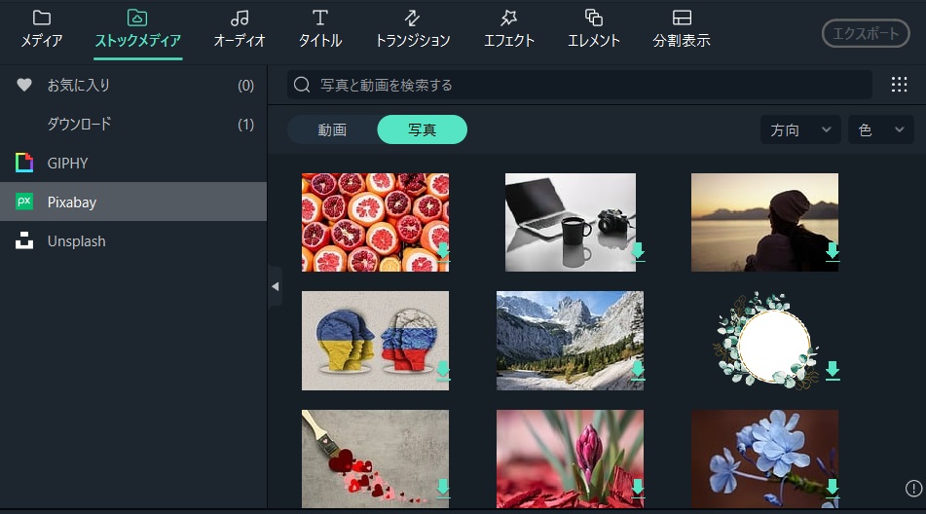Image resolution: width=926 pixels, height=514 pixels.
Task: Switch to the 動画 filter
Action: click(332, 129)
